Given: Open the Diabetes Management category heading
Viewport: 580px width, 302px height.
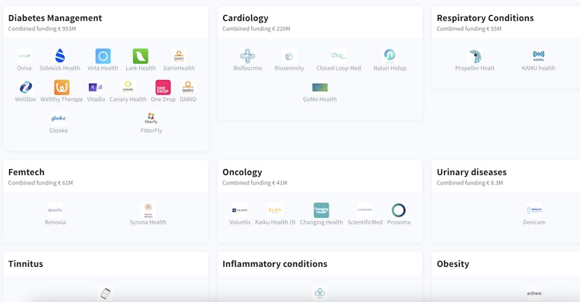Looking at the screenshot, I should click(55, 18).
